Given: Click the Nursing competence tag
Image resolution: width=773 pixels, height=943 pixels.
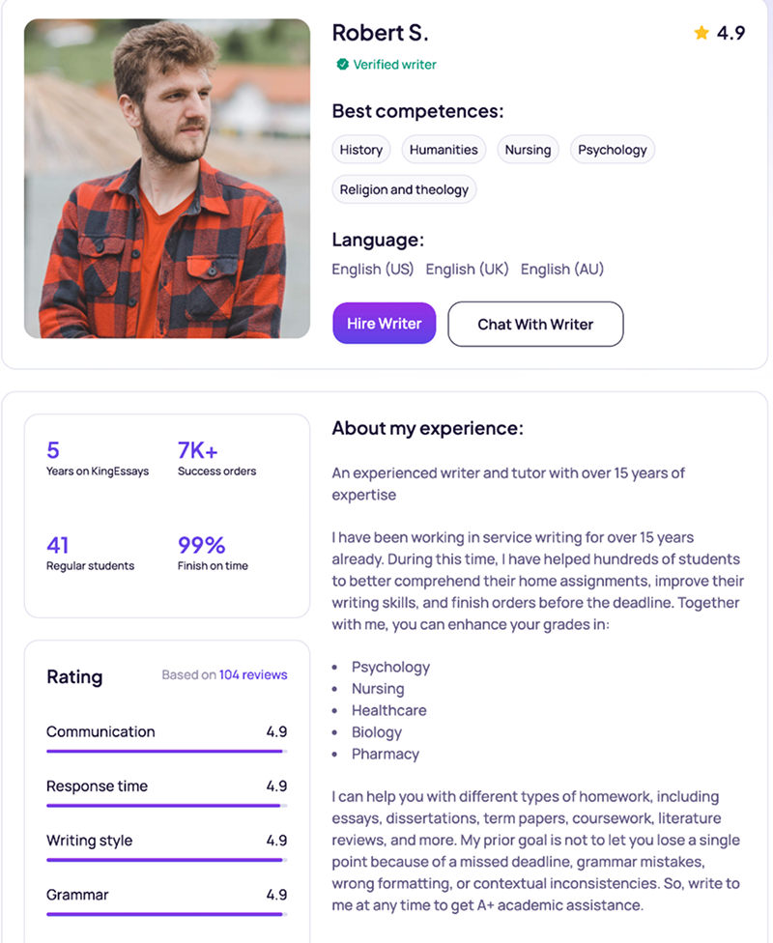Looking at the screenshot, I should pyautogui.click(x=528, y=150).
